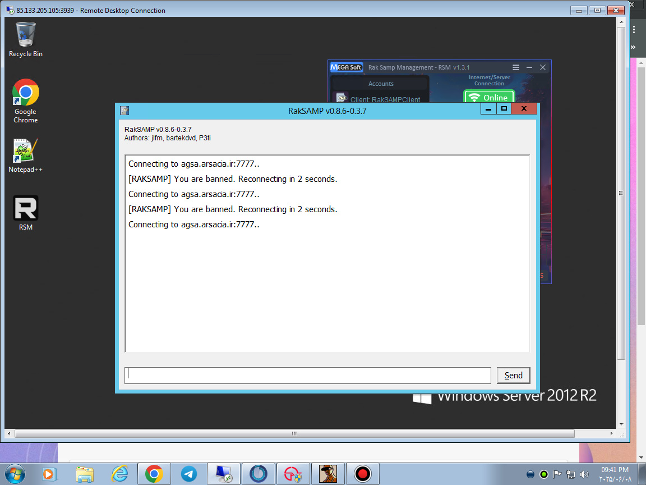
Task: Minimize the RakSAMP window
Action: 488,108
